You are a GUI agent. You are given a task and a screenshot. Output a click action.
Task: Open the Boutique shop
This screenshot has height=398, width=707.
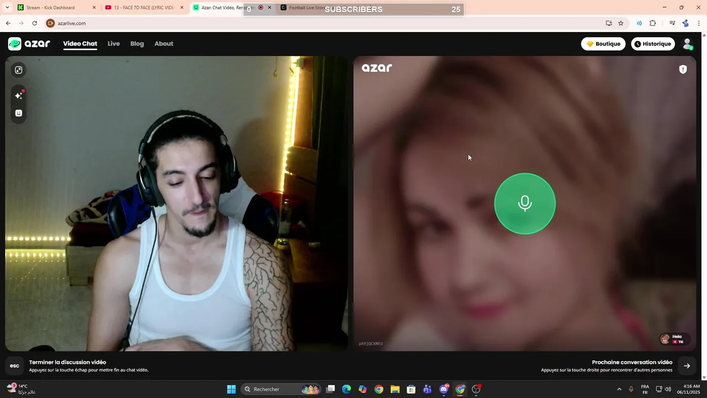click(x=603, y=44)
